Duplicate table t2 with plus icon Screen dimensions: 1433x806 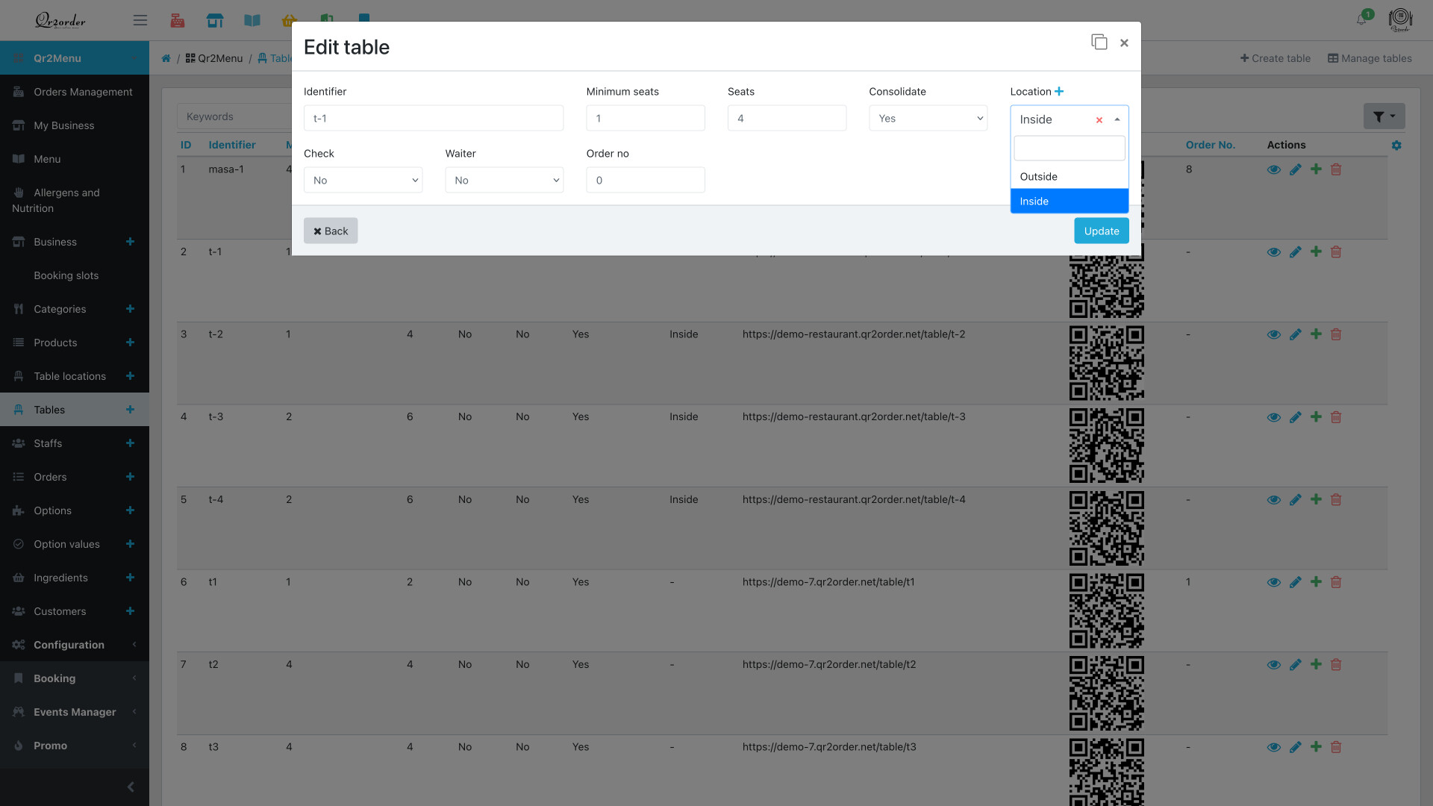coord(1316,664)
